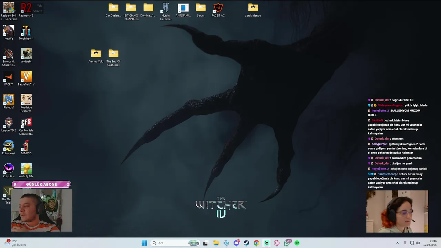The image size is (441, 248).
Task: Click the highlighted green taskbar app icon
Action: pyautogui.click(x=267, y=243)
